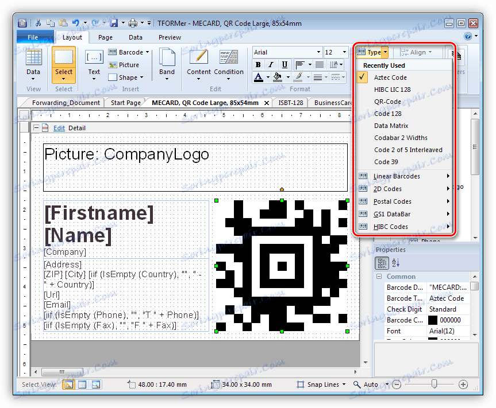Close the MECARD document tab
The image size is (496, 408).
tap(267, 103)
